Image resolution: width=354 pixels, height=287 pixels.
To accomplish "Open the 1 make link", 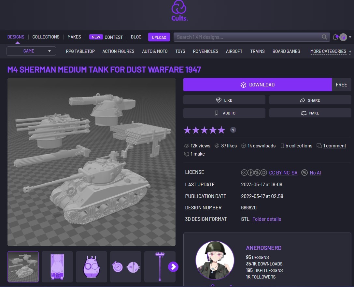I will pos(198,154).
